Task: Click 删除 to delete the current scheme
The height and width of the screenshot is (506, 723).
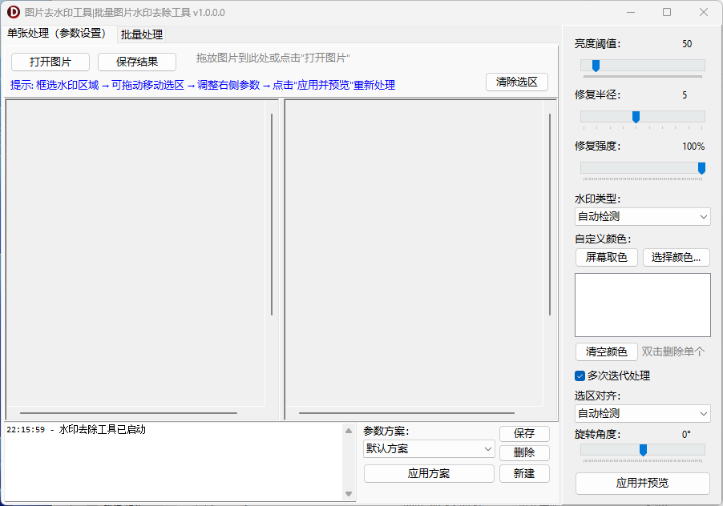Action: coord(524,452)
